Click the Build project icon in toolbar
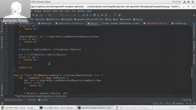The width and height of the screenshot is (196, 110). coord(50,15)
